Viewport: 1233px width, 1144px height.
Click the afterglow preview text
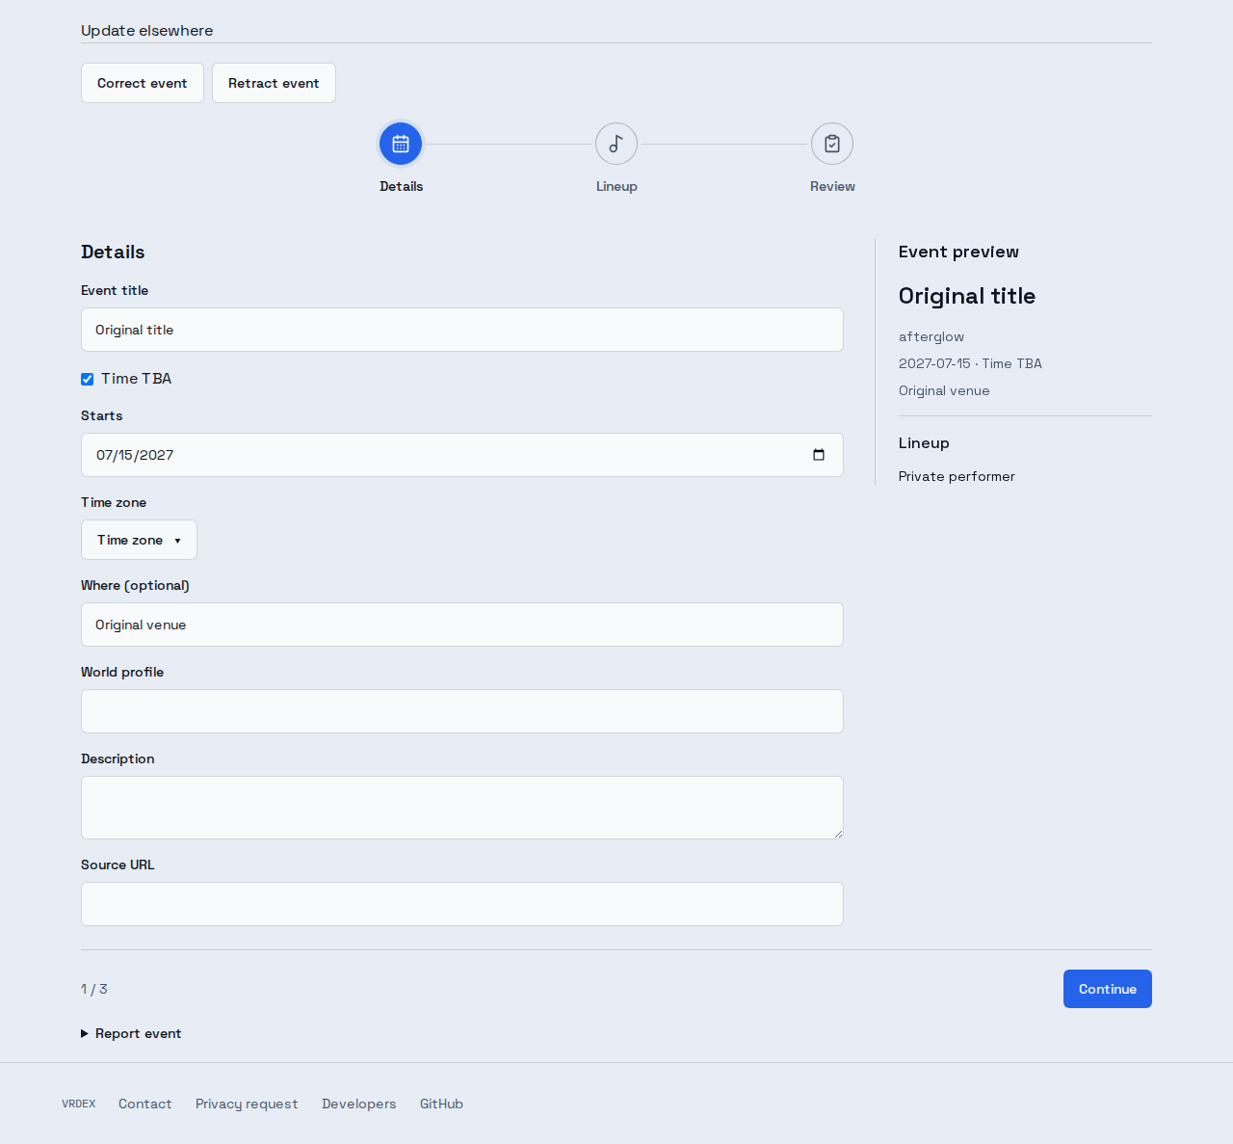click(x=931, y=336)
